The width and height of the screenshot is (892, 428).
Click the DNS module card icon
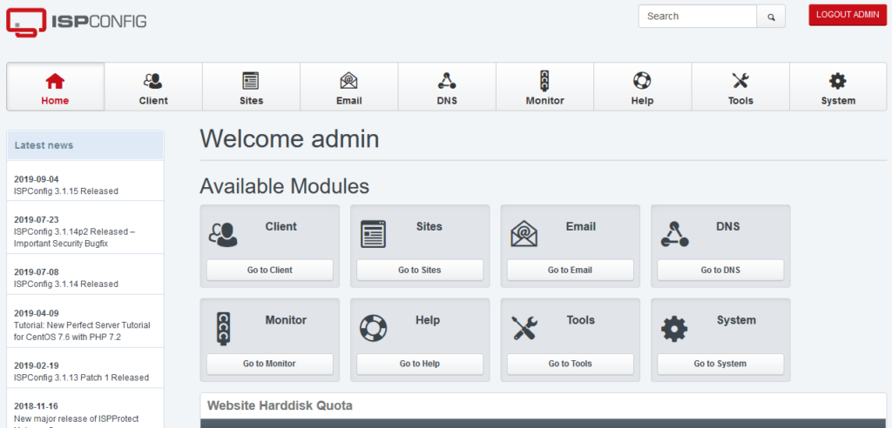point(675,234)
